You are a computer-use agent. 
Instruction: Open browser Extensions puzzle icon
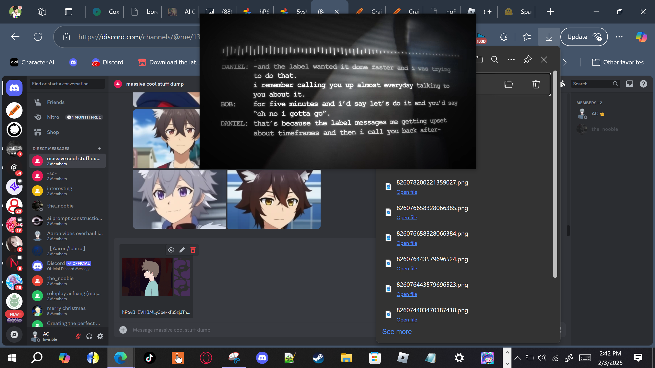tap(504, 37)
